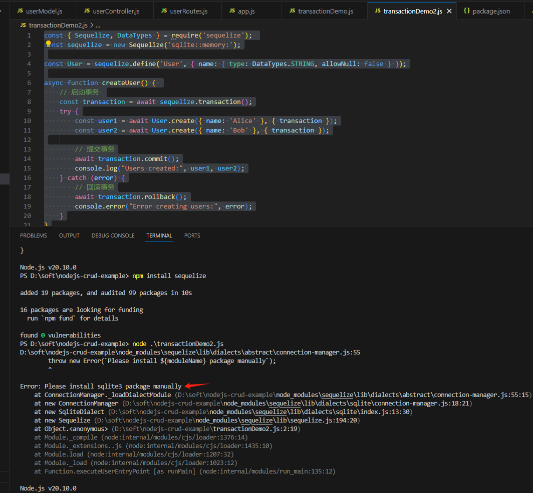The height and width of the screenshot is (493, 533).
Task: Click 'catch (error)' on line 16
Action: [92, 178]
